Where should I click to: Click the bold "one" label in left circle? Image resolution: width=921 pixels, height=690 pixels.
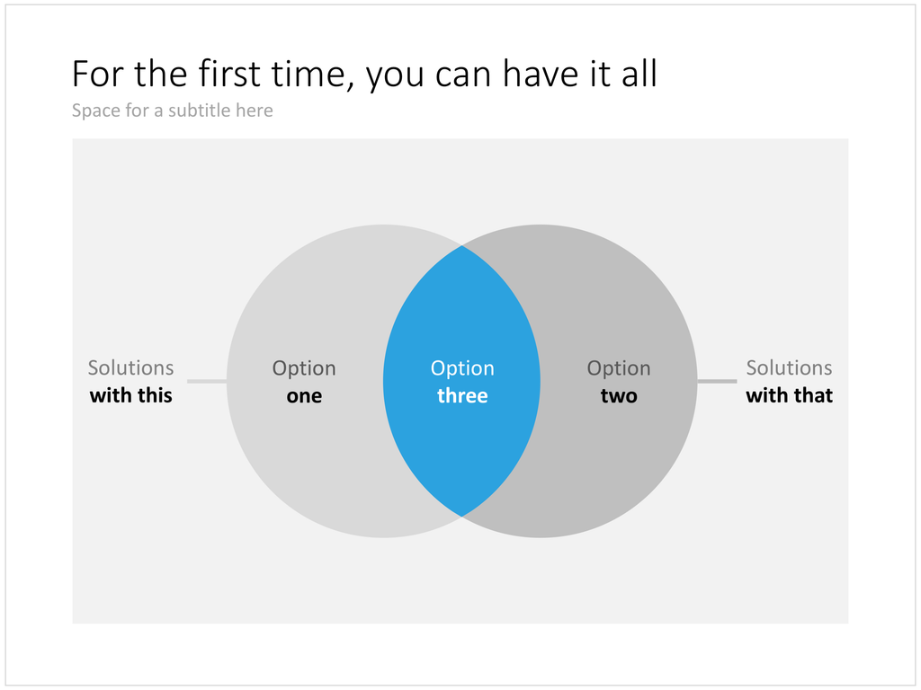(x=304, y=396)
